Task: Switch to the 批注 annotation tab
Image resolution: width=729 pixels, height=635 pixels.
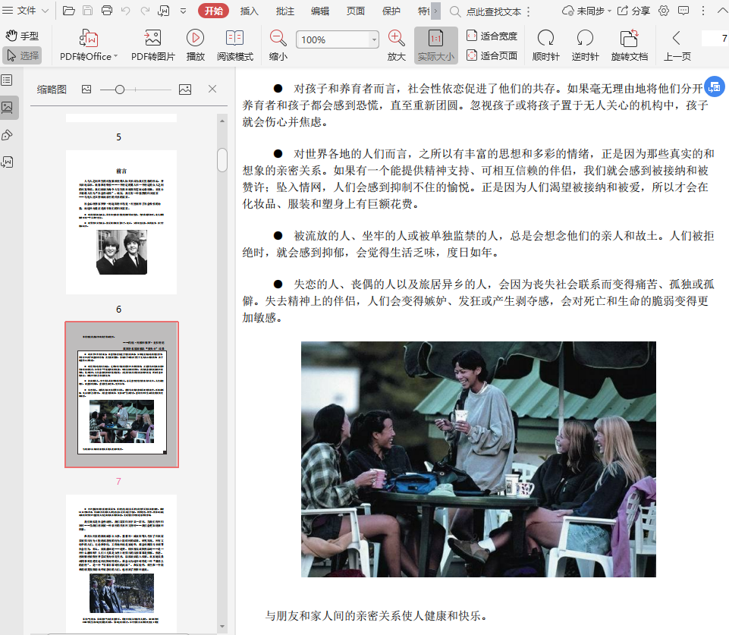Action: [285, 11]
